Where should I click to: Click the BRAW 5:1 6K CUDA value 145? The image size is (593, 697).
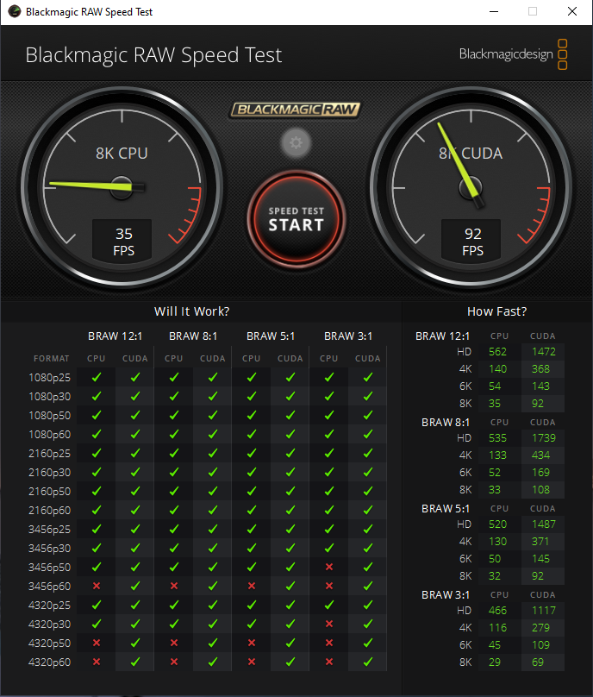[540, 559]
